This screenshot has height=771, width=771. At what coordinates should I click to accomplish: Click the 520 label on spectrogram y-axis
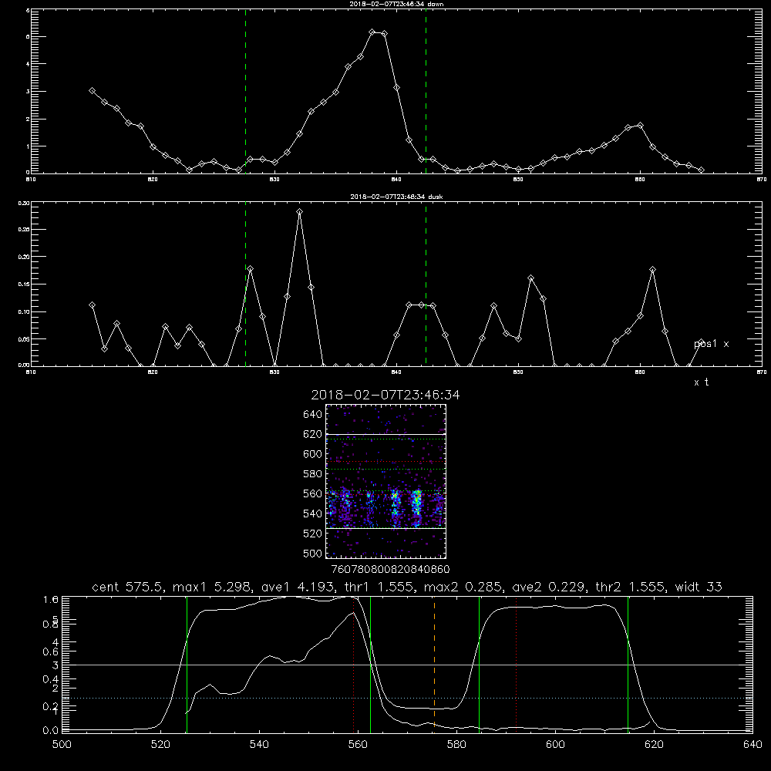tap(313, 534)
